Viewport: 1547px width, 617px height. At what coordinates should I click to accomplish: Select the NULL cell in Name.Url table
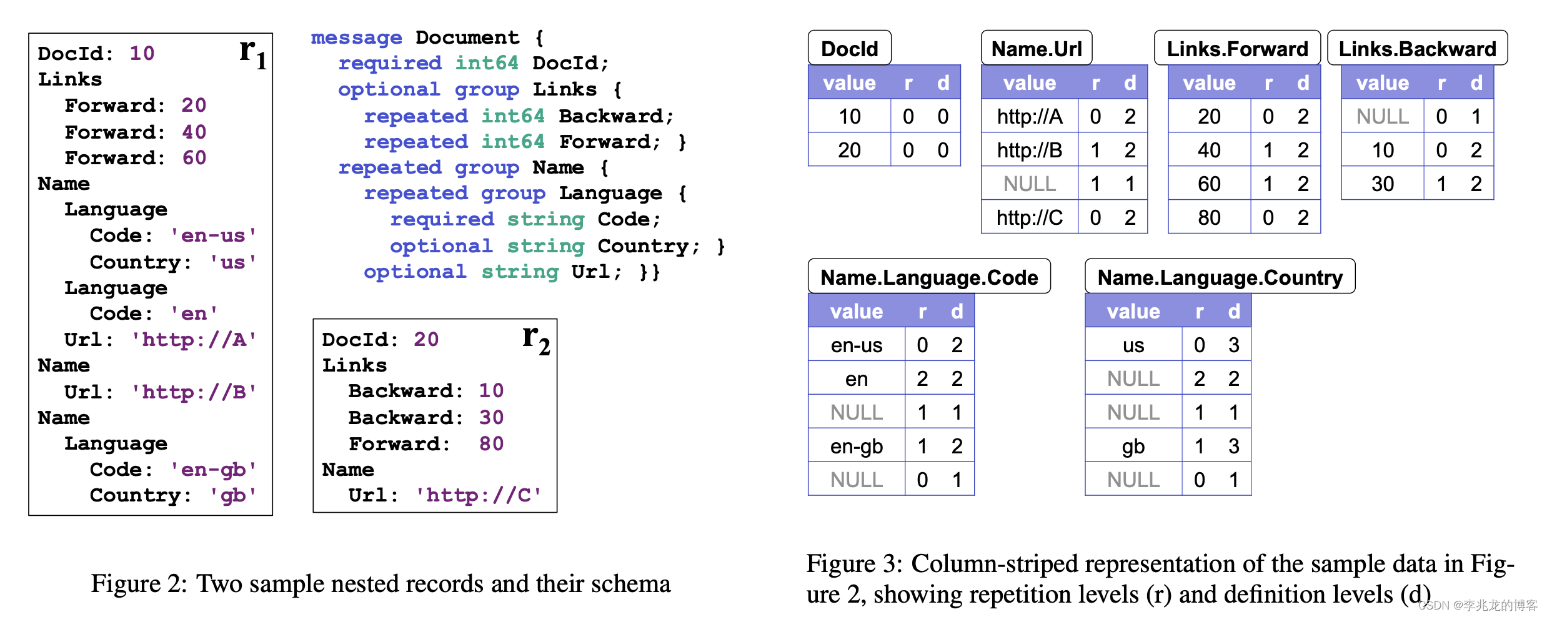coord(1030,184)
